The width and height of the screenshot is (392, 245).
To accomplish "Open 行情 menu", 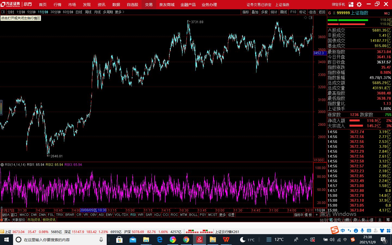I will (57, 5).
